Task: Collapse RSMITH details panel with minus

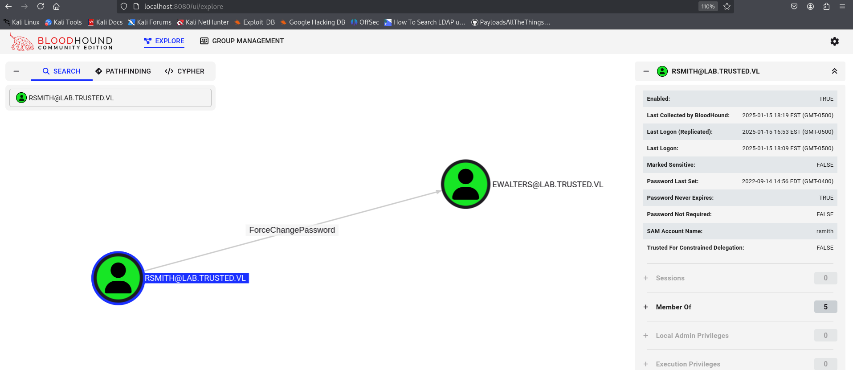Action: click(x=646, y=71)
